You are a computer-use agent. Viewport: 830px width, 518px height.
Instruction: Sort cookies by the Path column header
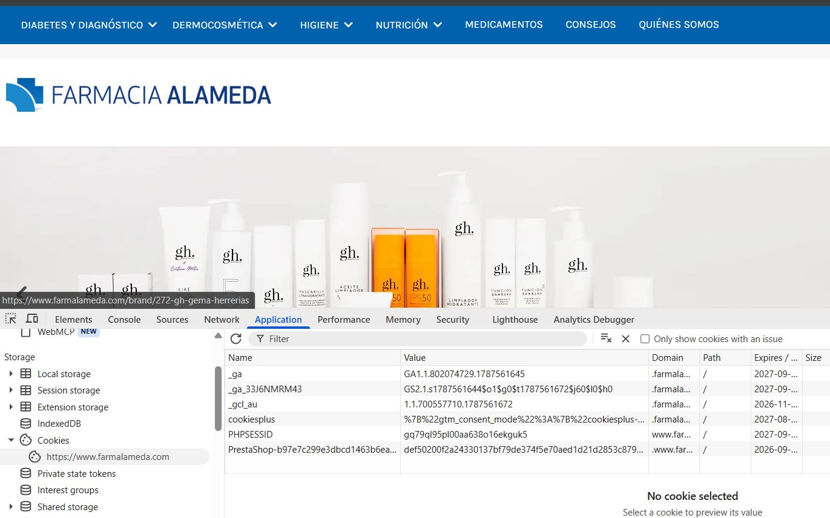click(725, 358)
